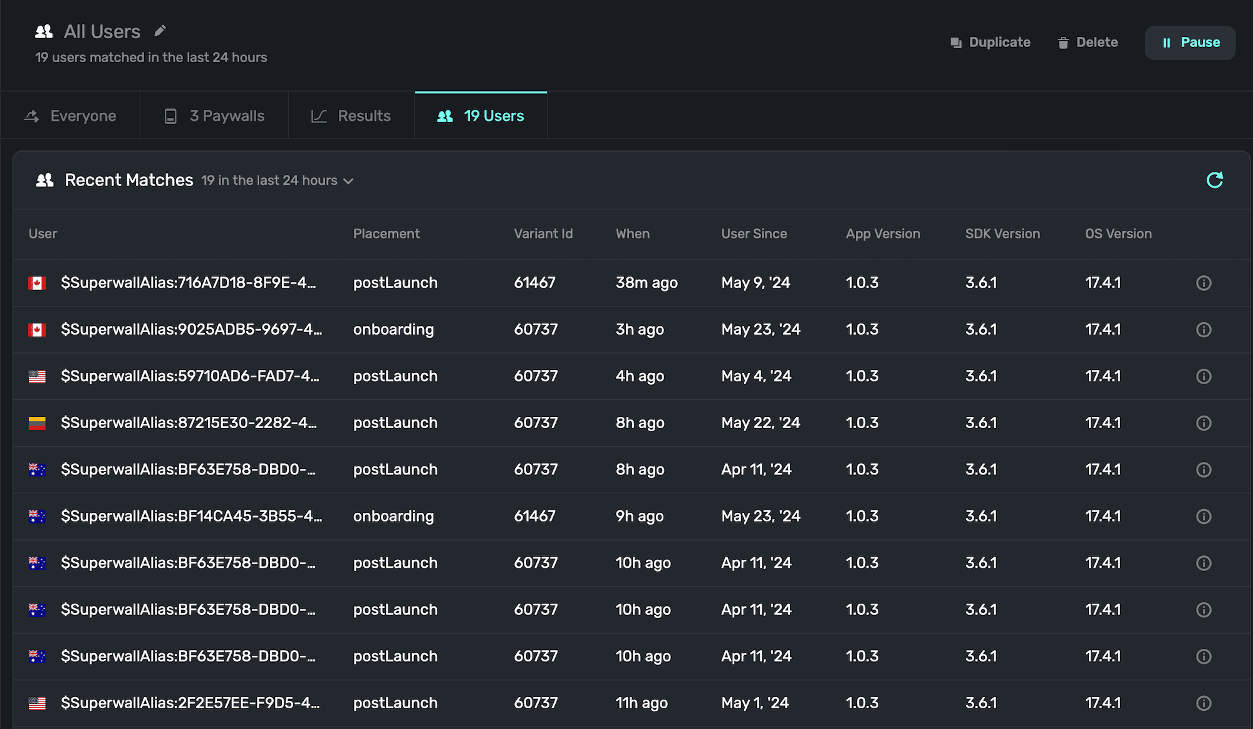The image size is (1253, 729).
Task: Click the Delete button
Action: (x=1088, y=43)
